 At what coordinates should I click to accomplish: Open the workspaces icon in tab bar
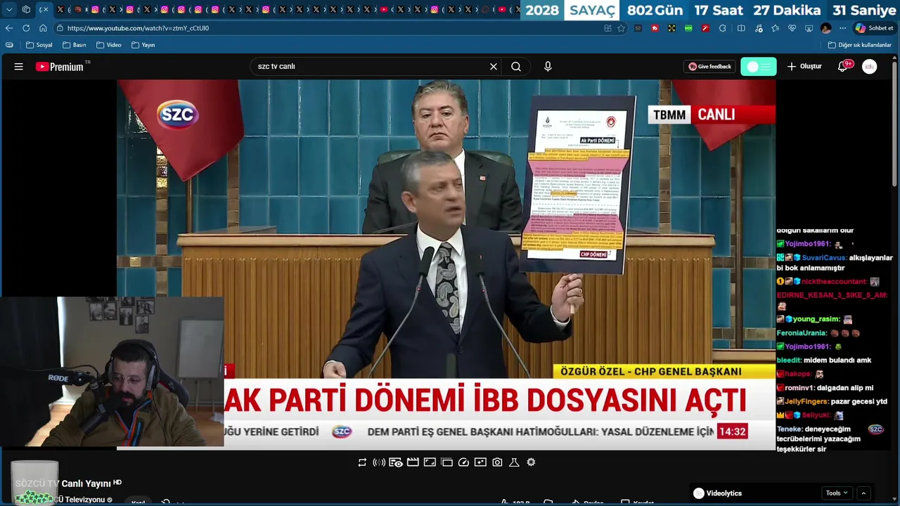click(26, 10)
